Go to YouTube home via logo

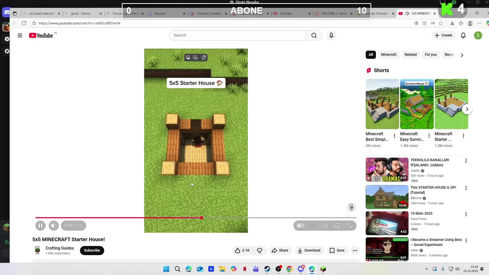pyautogui.click(x=41, y=36)
